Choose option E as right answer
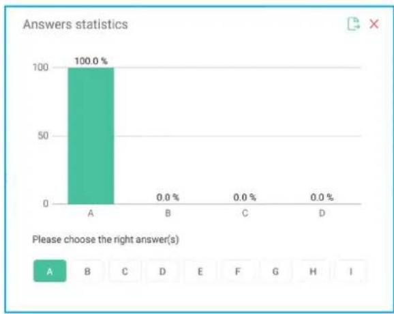This screenshot has height=314, width=394. pyautogui.click(x=200, y=271)
